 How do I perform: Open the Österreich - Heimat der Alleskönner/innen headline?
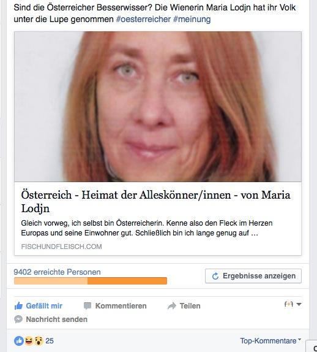point(155,201)
